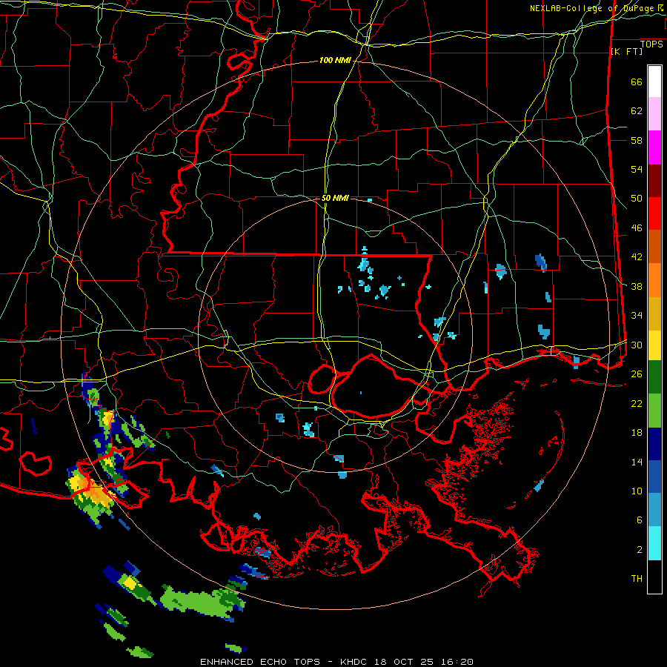Click the 62 scale label
The height and width of the screenshot is (667, 667).
point(637,111)
